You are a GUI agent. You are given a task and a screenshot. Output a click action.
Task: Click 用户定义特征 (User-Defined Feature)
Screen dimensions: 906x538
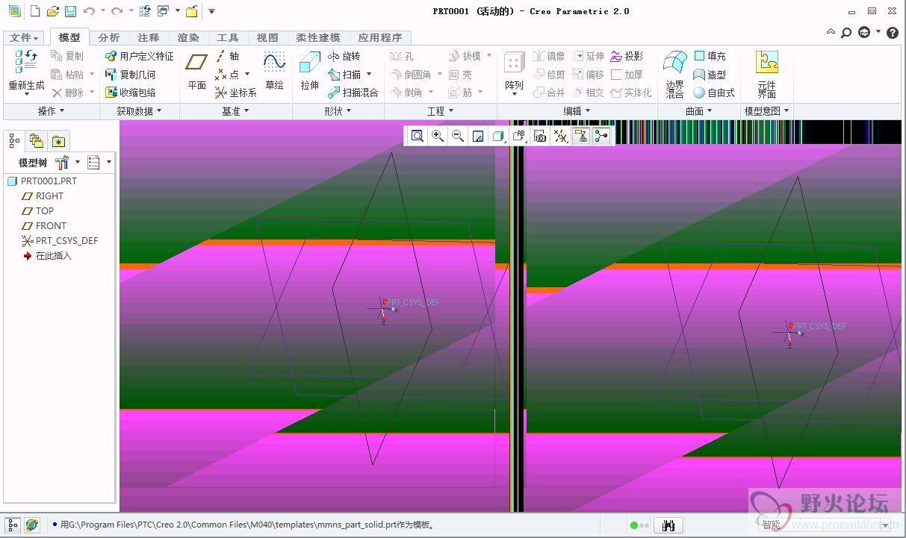coord(140,56)
